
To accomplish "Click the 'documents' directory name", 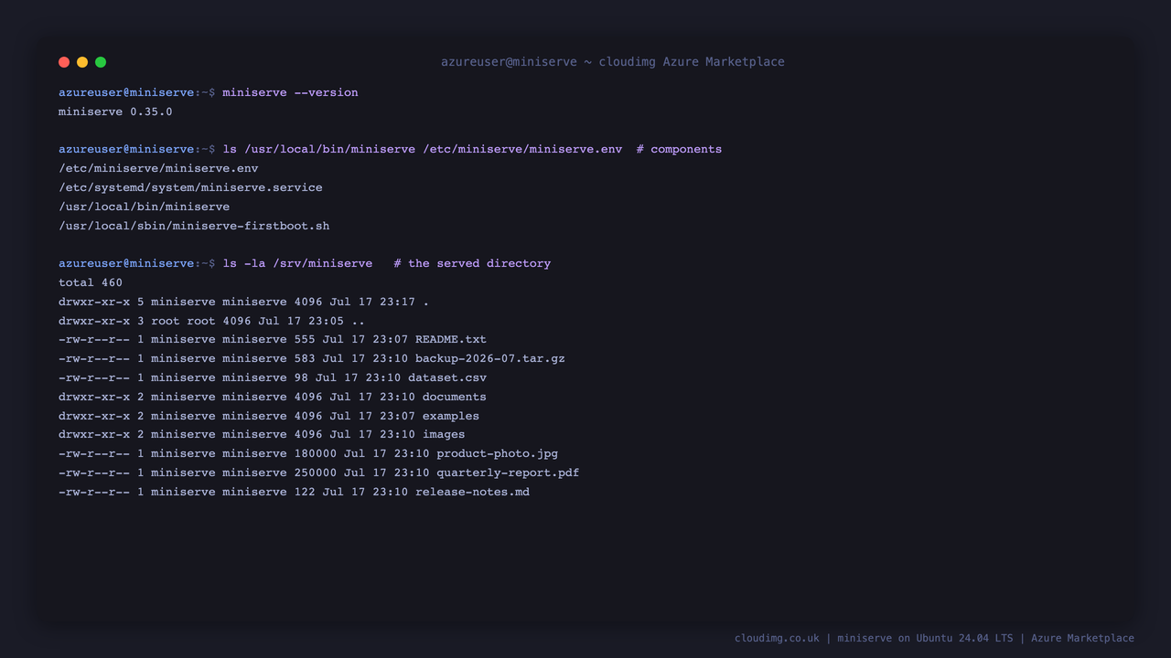I will (x=455, y=397).
